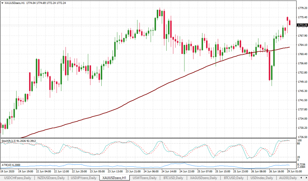
Task: Open the USDIndex,Daily chart tab
Action: pos(260,178)
